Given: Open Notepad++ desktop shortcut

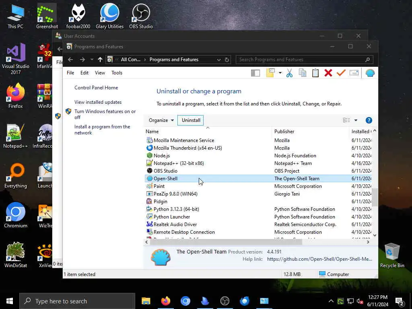Looking at the screenshot, I should (x=16, y=136).
